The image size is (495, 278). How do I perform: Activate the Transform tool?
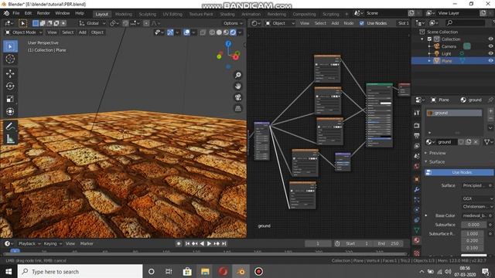pyautogui.click(x=10, y=111)
